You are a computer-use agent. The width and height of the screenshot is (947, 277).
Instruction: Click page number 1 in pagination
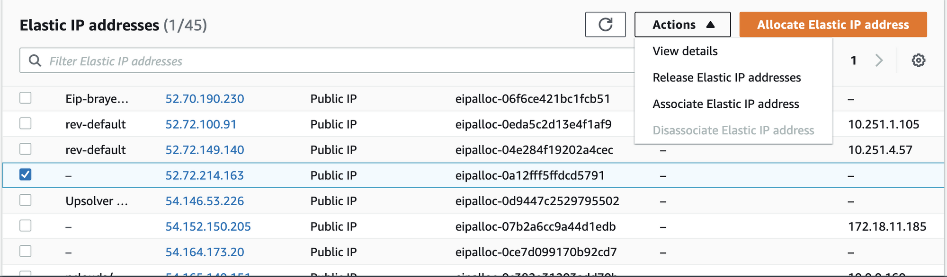pyautogui.click(x=853, y=61)
